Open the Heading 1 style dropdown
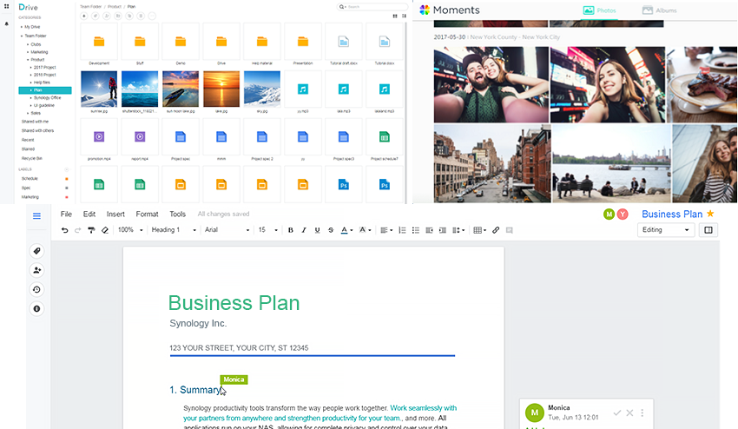 tap(174, 230)
